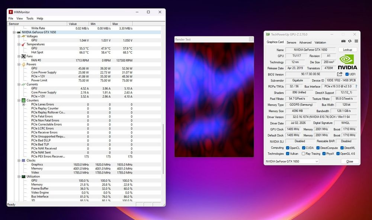Toggle the DirectML checkbox

(x=342, y=148)
